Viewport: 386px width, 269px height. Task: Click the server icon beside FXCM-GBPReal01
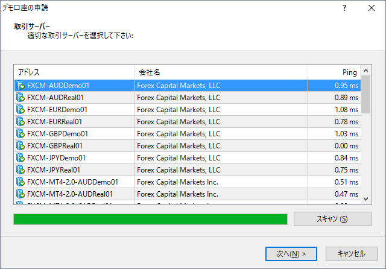pyautogui.click(x=21, y=146)
